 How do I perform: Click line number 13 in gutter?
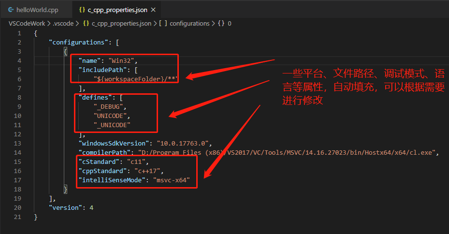pos(17,144)
